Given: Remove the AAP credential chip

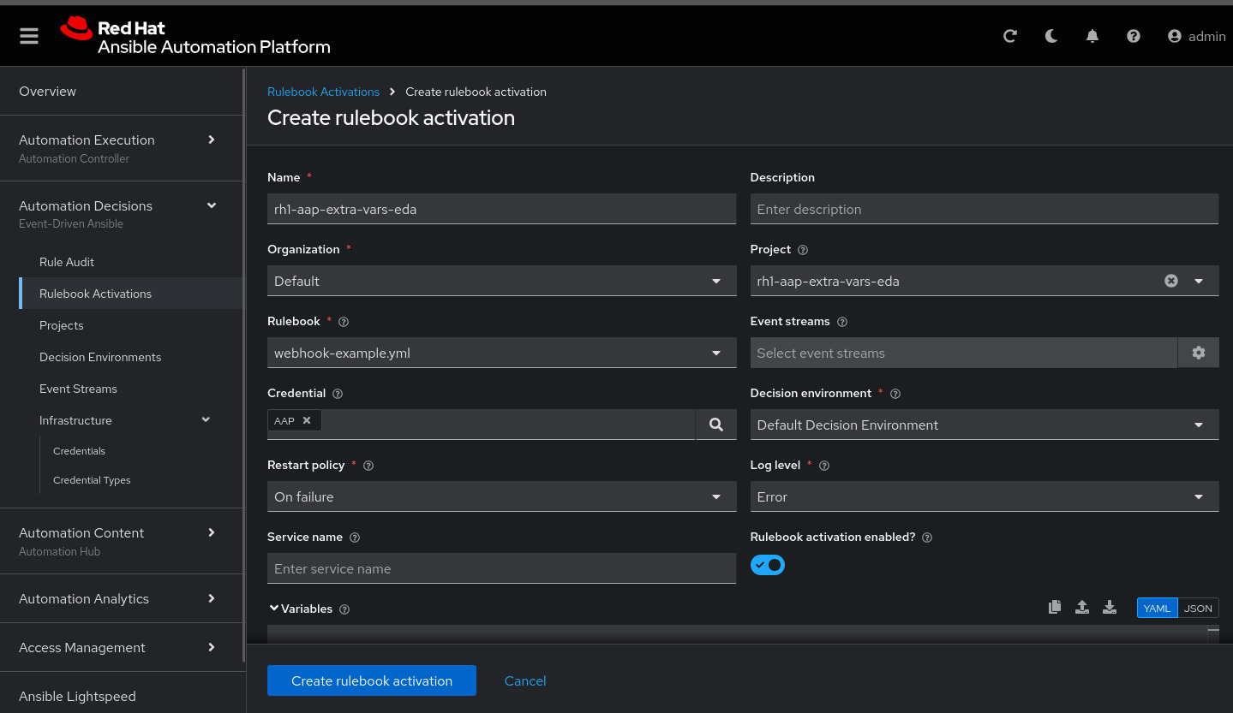Looking at the screenshot, I should click(x=307, y=420).
